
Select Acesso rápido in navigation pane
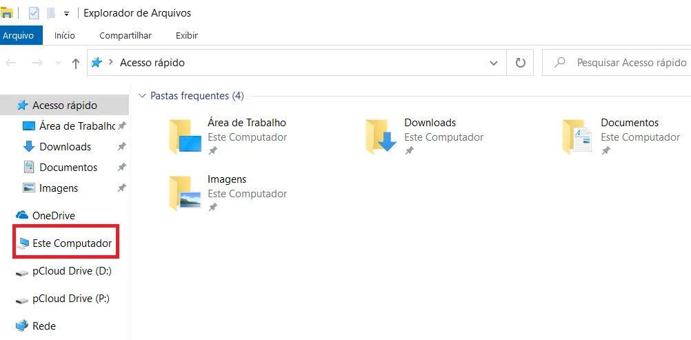point(64,106)
